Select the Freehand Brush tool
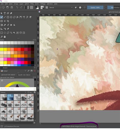Screen dimensions: 120x133 coord(2,17)
